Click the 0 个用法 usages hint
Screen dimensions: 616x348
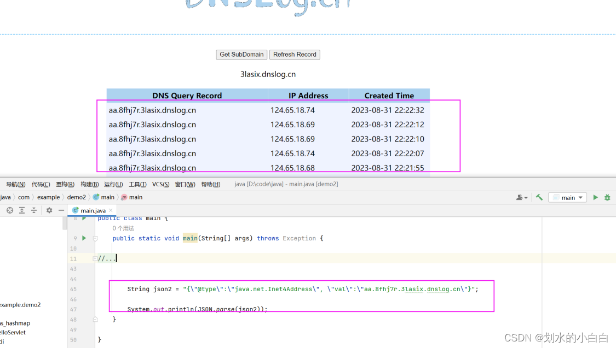tap(123, 228)
